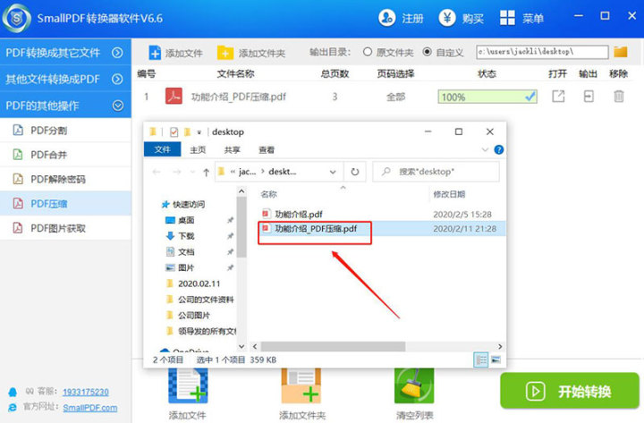The height and width of the screenshot is (423, 644).
Task: Click 清空列表 broom icon
Action: 414,386
